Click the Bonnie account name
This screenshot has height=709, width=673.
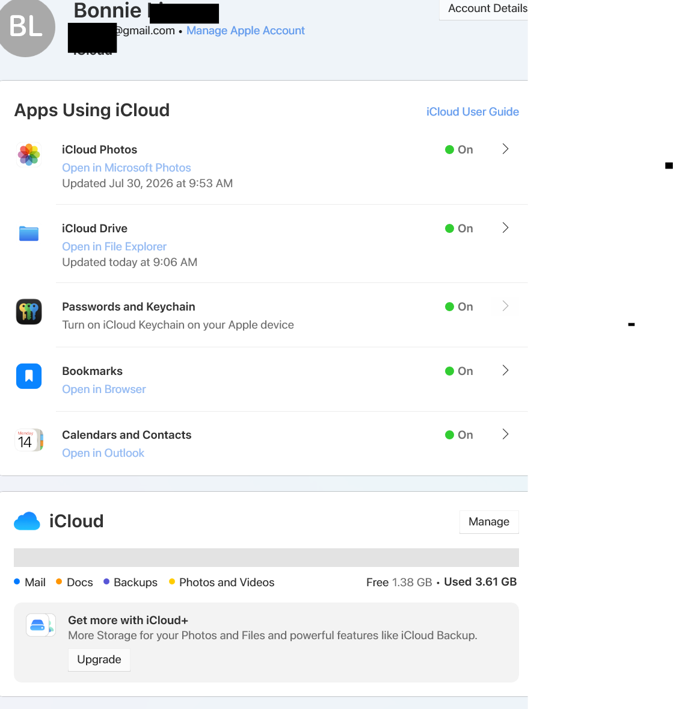108,10
